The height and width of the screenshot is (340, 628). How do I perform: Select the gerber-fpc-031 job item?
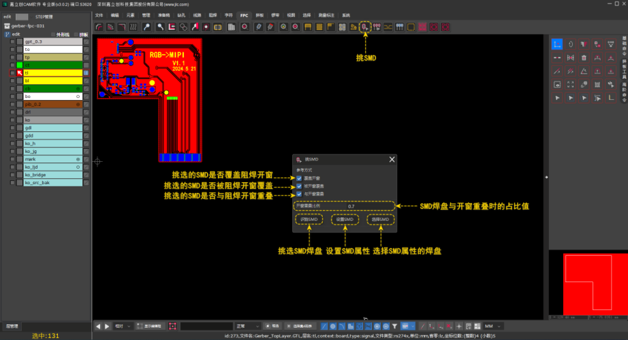click(x=28, y=26)
